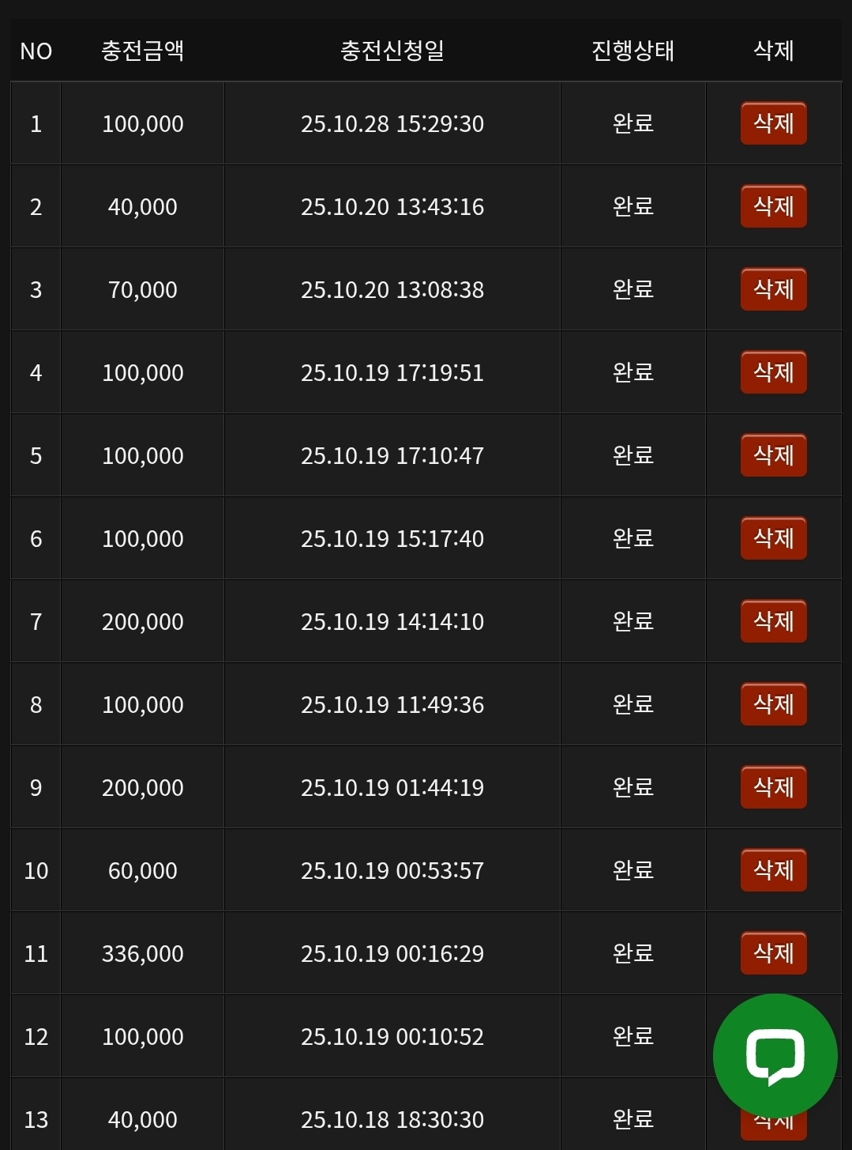Open the green live chat bubble

(x=775, y=1056)
